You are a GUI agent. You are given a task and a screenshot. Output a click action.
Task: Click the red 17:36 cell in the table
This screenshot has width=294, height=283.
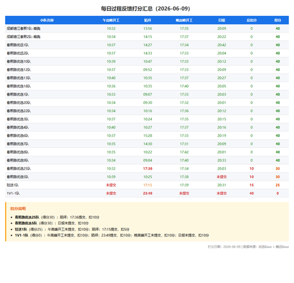click(x=148, y=169)
